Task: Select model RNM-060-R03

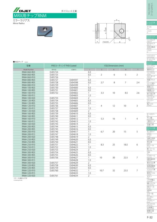Action: pyautogui.click(x=28, y=72)
